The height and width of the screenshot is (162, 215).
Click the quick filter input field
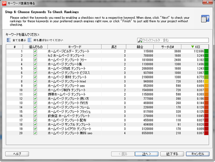click(x=173, y=40)
